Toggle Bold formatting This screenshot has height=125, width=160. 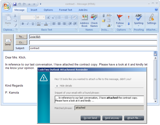tap(23, 24)
